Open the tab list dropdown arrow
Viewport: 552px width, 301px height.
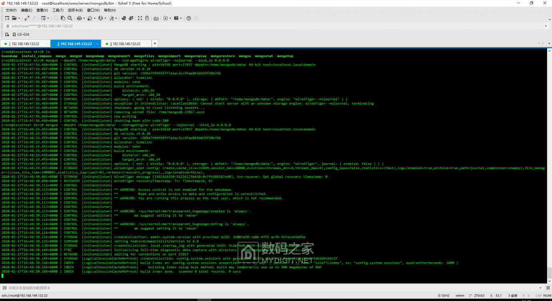click(x=549, y=43)
